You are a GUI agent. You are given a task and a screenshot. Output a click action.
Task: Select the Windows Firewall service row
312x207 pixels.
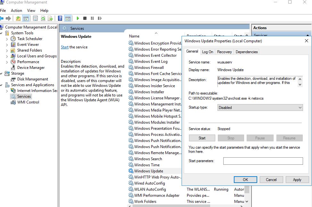click(155, 68)
